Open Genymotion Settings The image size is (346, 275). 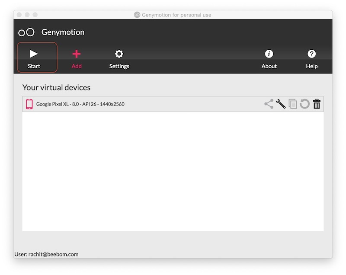119,59
